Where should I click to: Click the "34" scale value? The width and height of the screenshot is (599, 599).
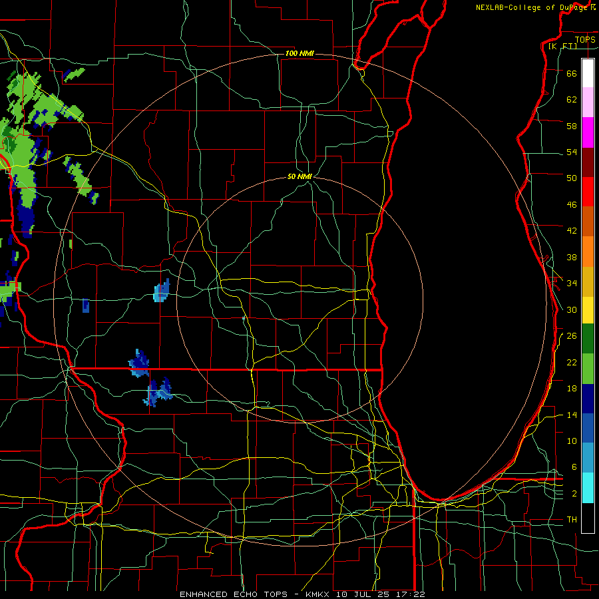(x=572, y=283)
